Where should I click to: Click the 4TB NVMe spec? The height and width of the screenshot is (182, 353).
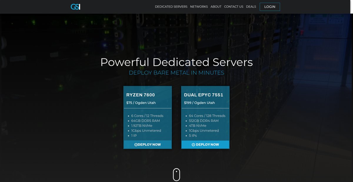pos(198,126)
